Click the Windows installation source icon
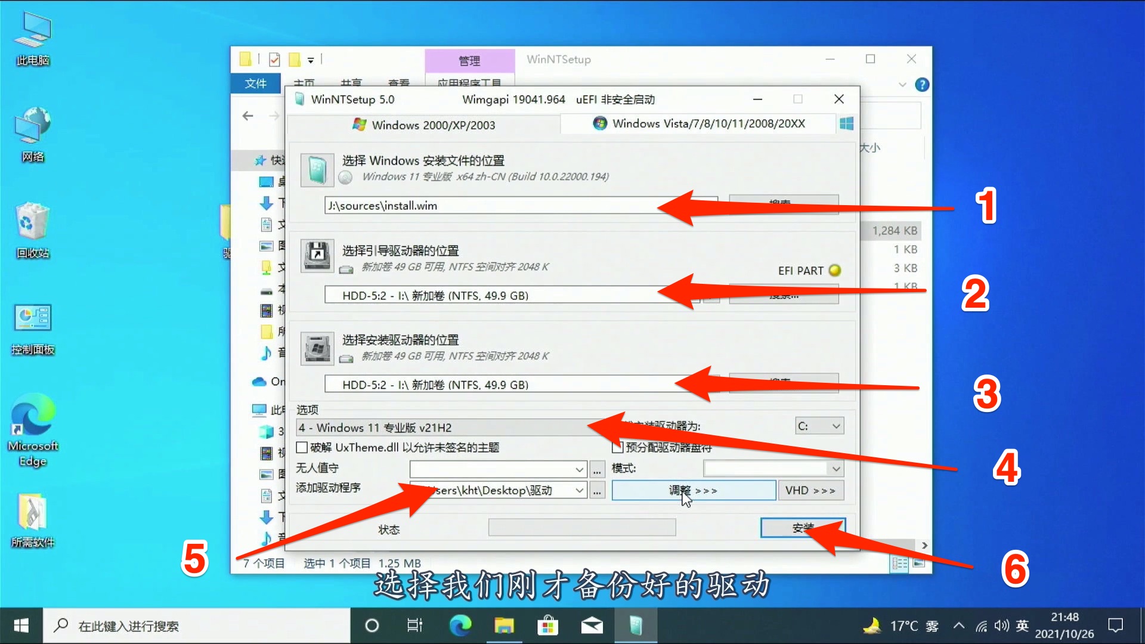Screen dimensions: 1145x644 click(317, 169)
